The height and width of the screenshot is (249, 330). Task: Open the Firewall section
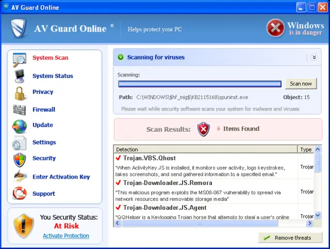[x=44, y=110]
